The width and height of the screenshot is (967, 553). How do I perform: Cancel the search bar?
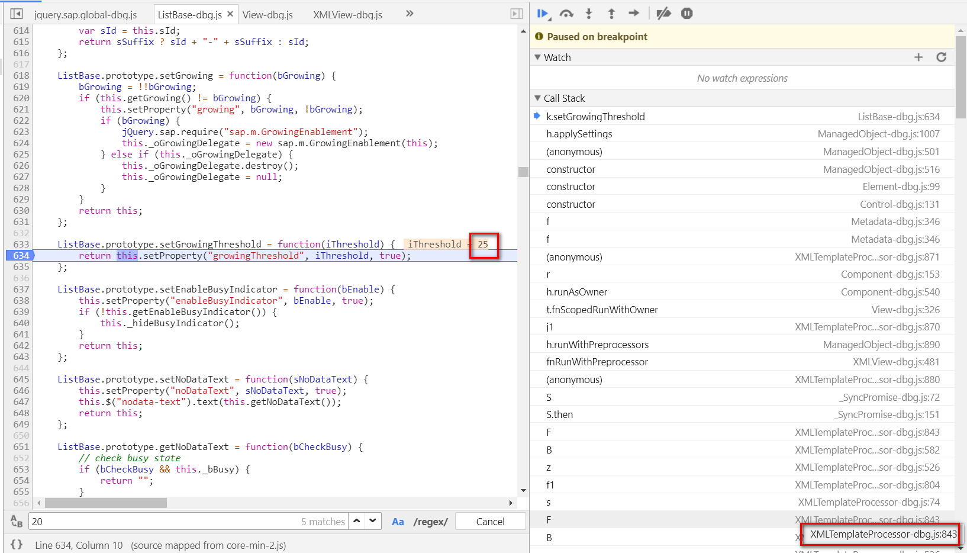[x=491, y=522]
